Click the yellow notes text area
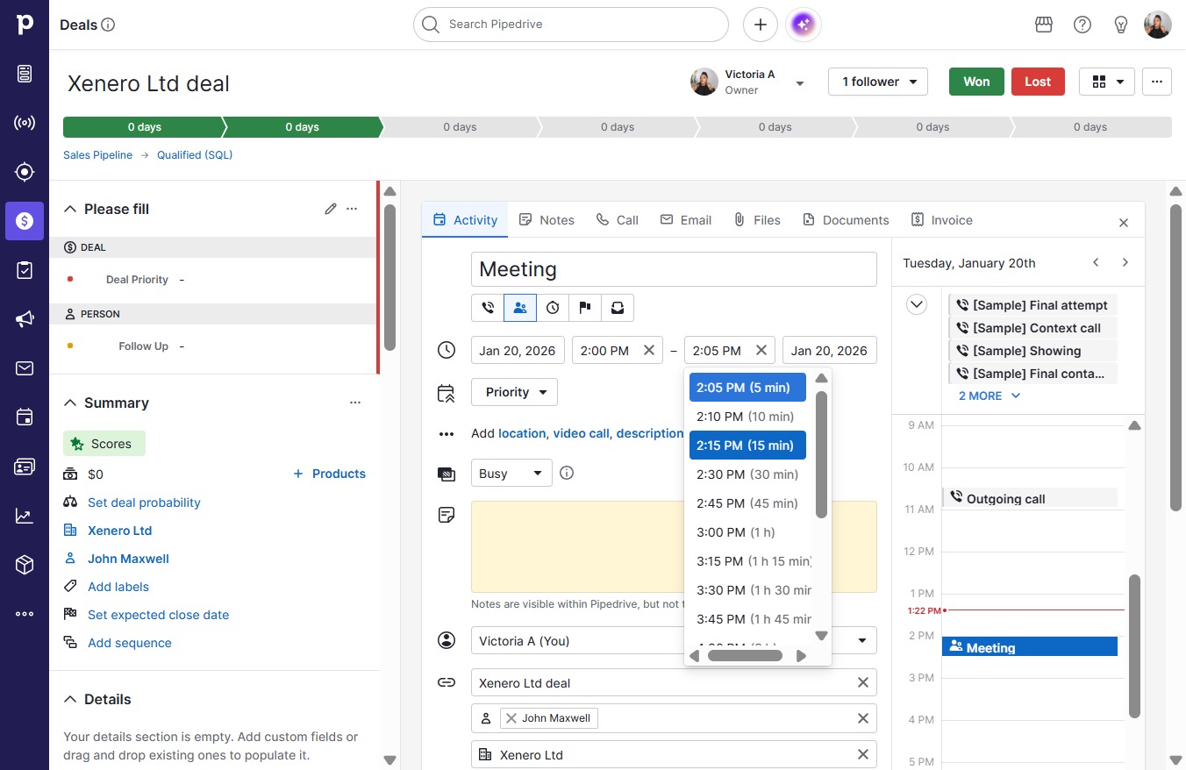 pyautogui.click(x=674, y=547)
